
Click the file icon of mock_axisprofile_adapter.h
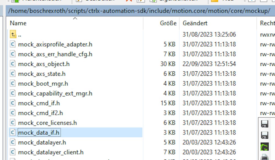(12, 44)
